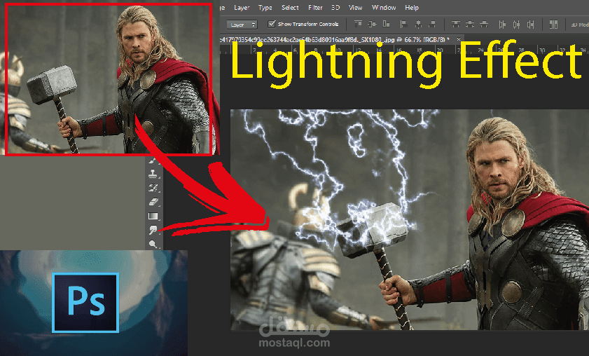
Task: Click the Thor lightning image on canvas
Action: tap(410, 220)
